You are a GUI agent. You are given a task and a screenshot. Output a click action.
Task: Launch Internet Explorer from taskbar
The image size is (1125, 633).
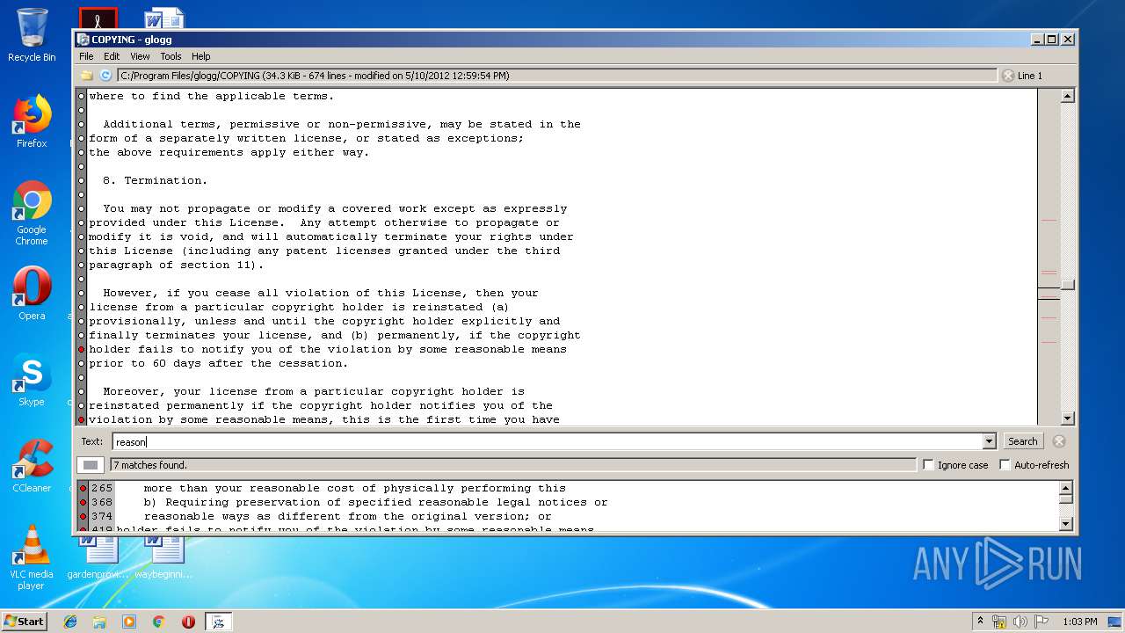tap(70, 622)
